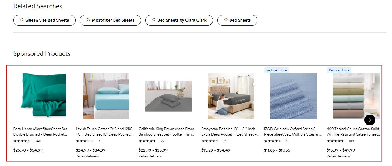View the stacked 400 Thread Count sheets image
This screenshot has width=392, height=166.
(x=356, y=96)
